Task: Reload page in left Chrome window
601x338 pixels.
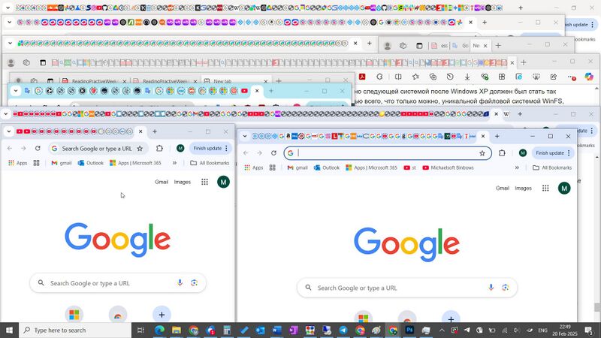Action: coord(38,148)
